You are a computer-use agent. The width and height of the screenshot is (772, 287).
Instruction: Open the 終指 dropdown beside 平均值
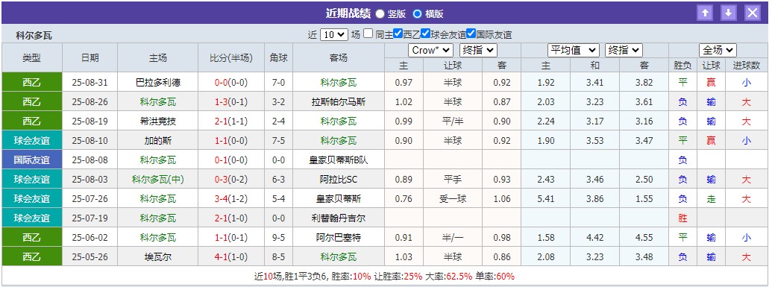624,50
